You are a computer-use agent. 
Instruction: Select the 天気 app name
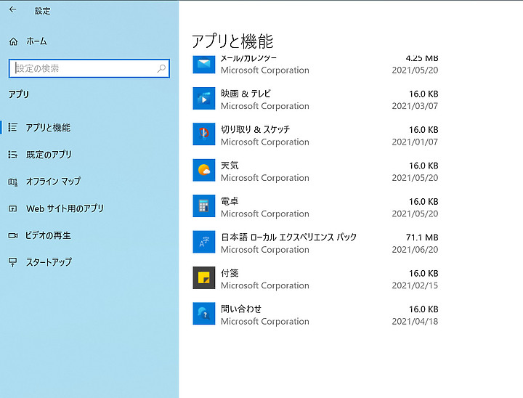point(230,166)
